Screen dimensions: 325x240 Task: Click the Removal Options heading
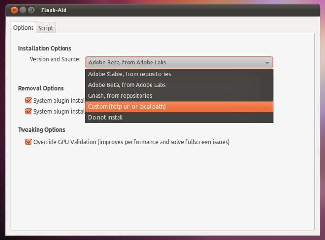pyautogui.click(x=41, y=88)
